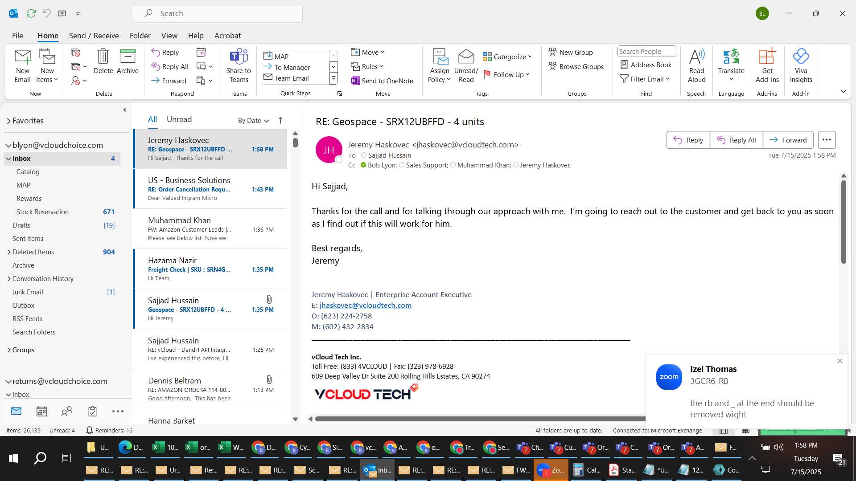Reverse sort order arrow in message list
This screenshot has width=856, height=481.
coord(280,120)
